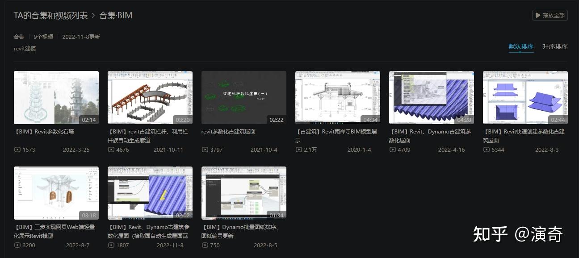Switch to 升序排序 ordering
The height and width of the screenshot is (258, 579).
(555, 46)
